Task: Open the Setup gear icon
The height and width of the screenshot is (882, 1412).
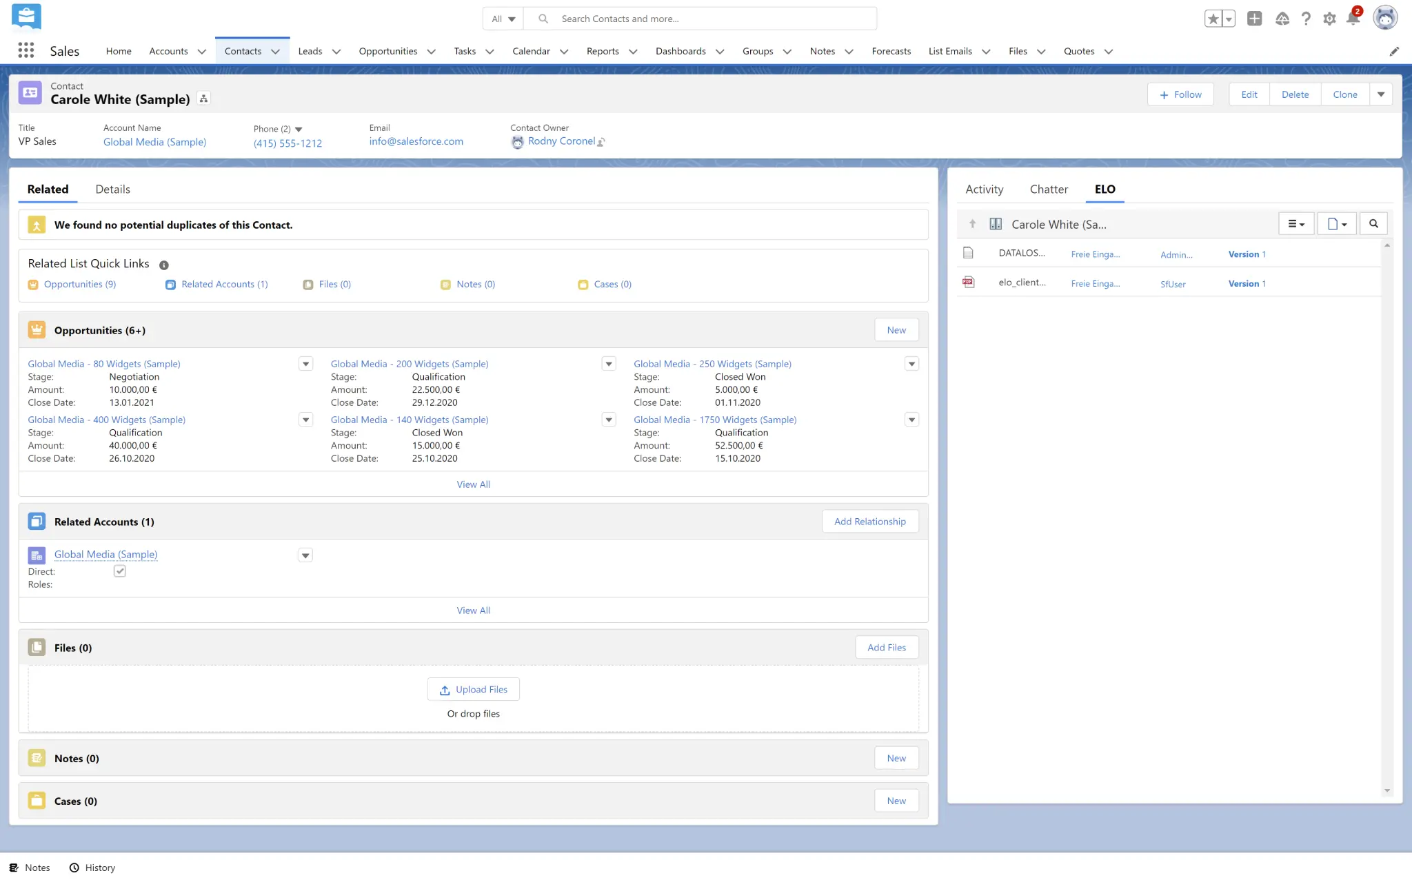Action: 1329,19
